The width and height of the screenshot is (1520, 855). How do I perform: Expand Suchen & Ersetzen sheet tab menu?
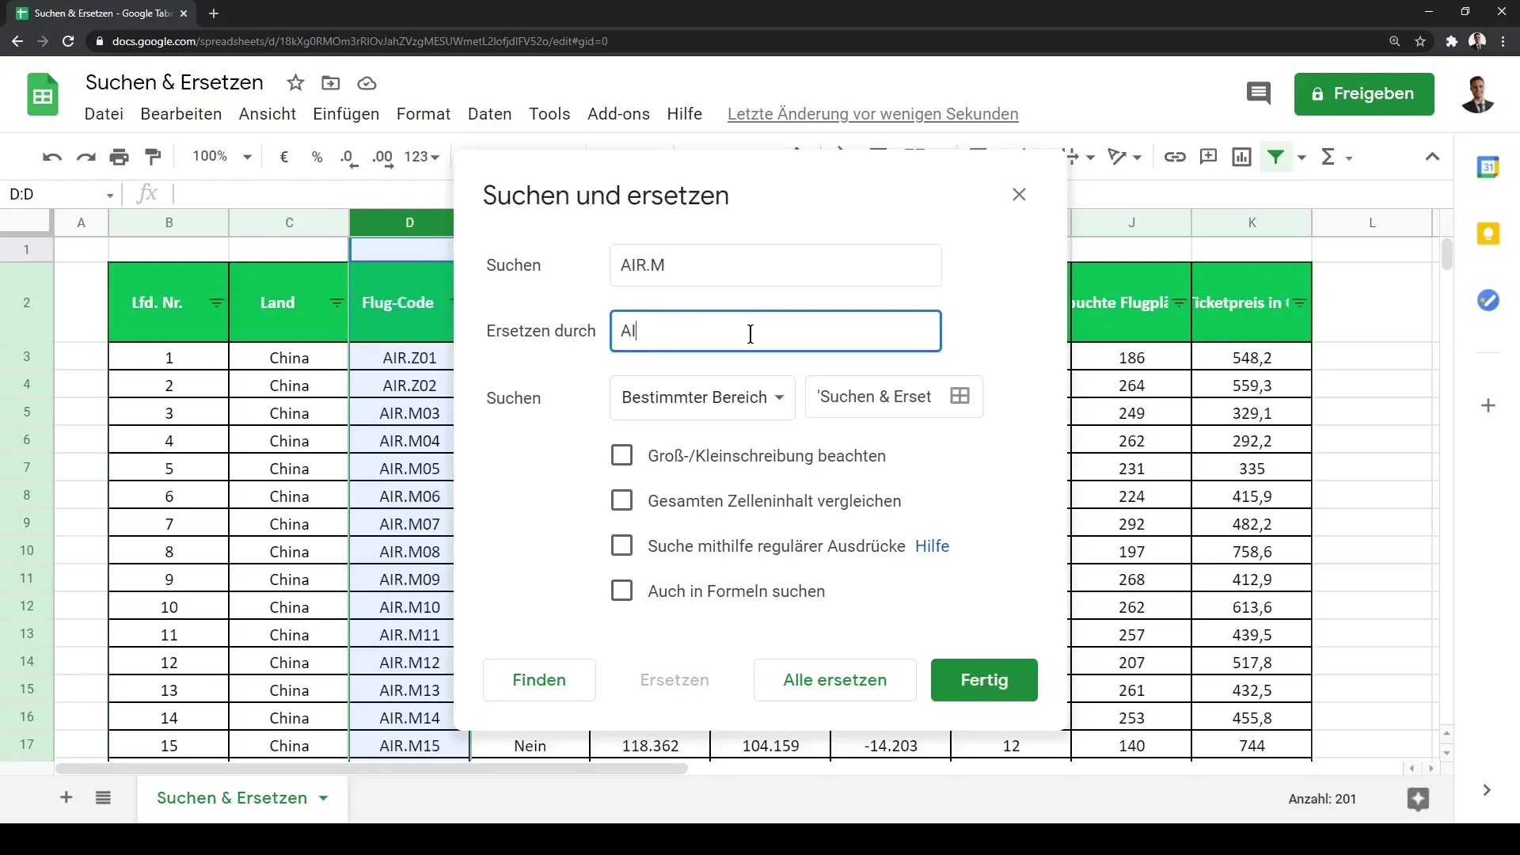[x=324, y=798]
